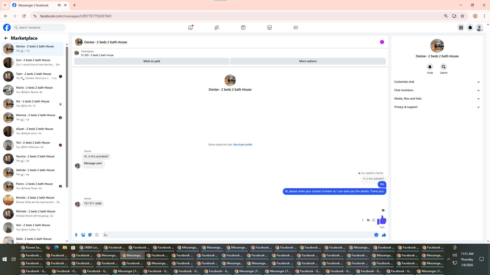Expand the Chat members section
Viewport: 490px width, 275px height.
click(x=437, y=90)
